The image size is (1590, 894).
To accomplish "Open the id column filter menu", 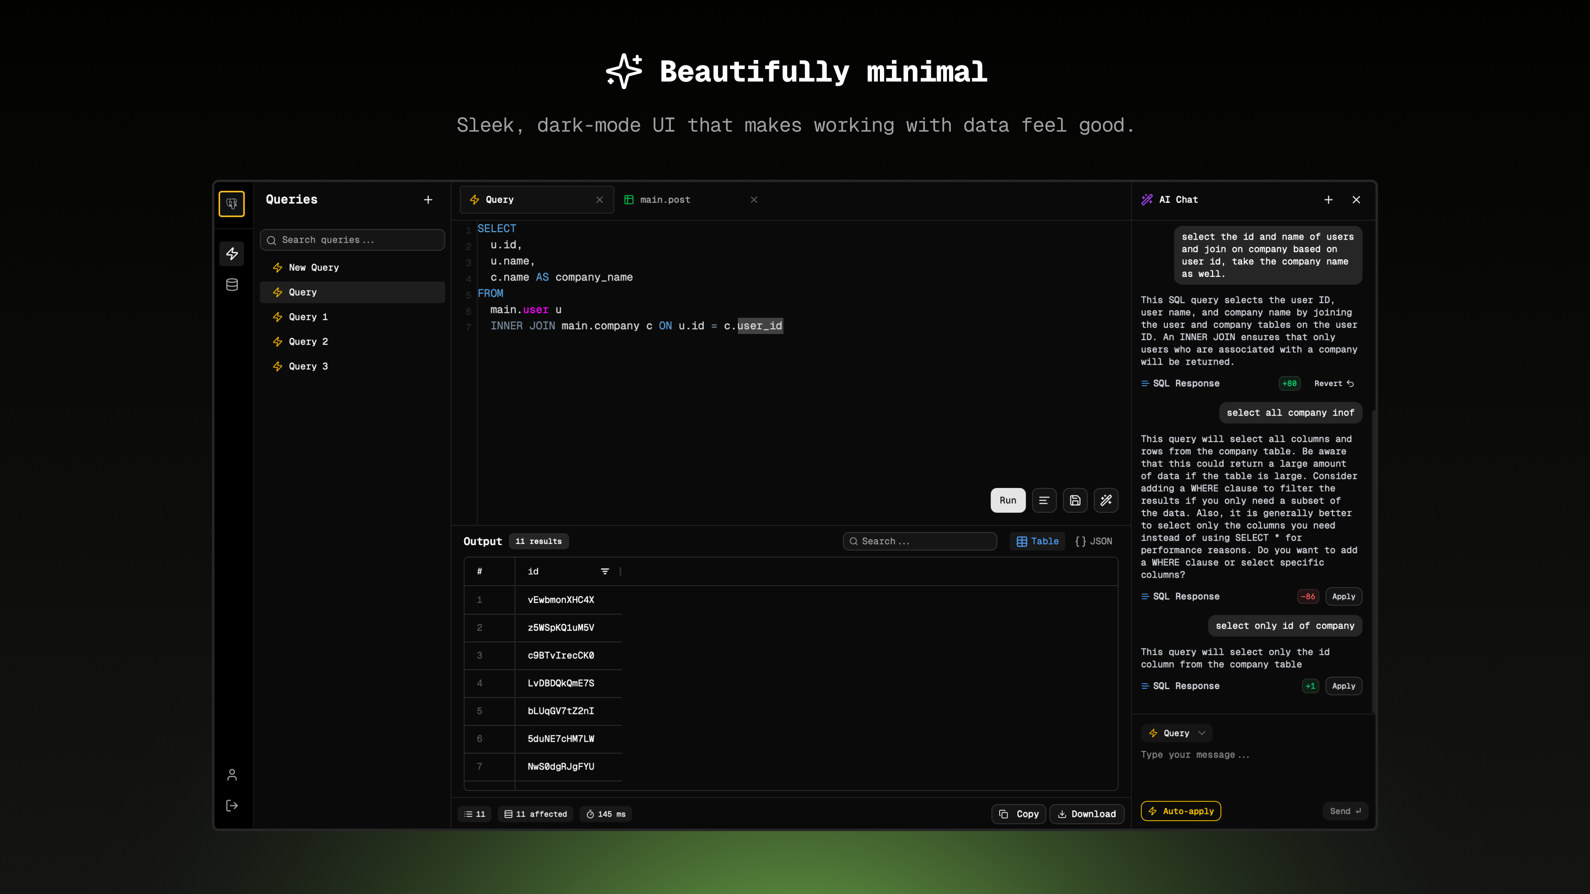I will tap(605, 571).
